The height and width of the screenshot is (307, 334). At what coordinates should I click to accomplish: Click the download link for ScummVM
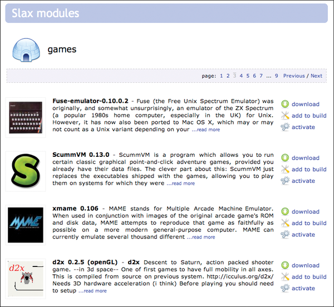[x=306, y=158]
